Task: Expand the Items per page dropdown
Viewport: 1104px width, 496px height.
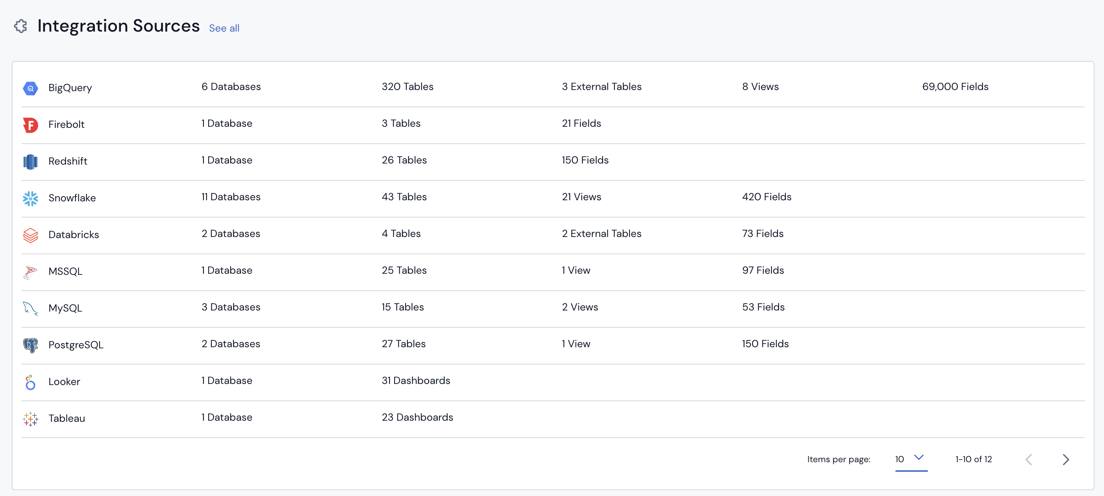Action: coord(911,459)
